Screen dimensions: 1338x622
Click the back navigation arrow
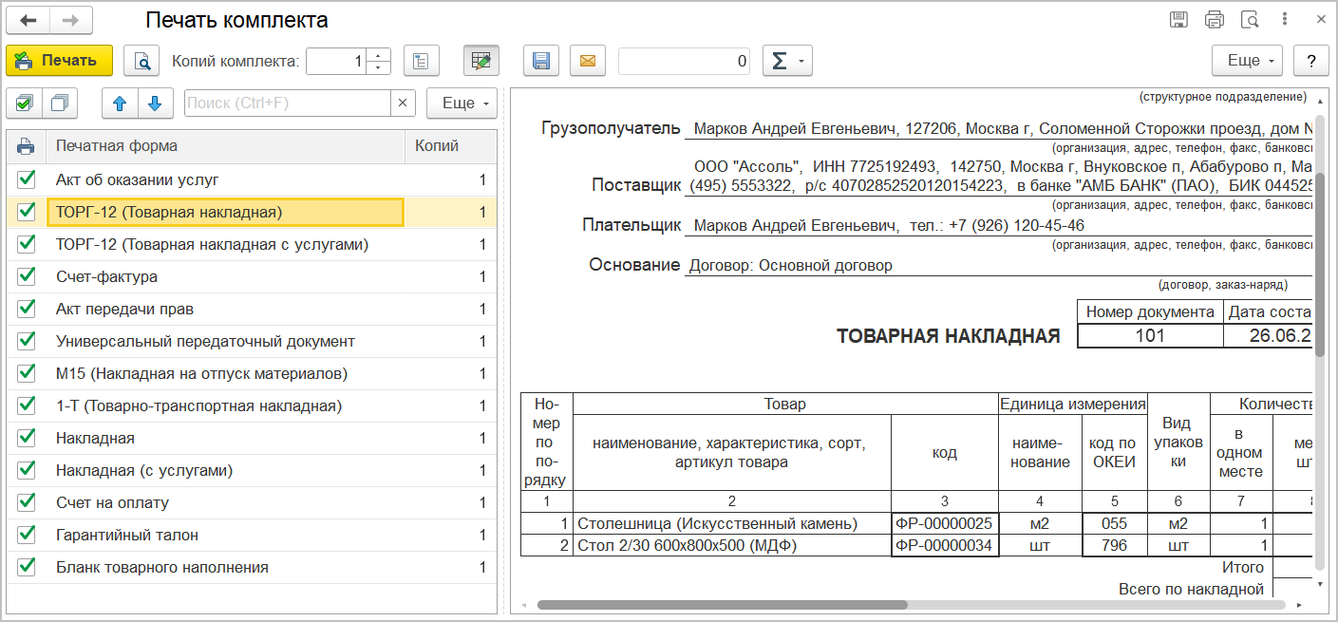[28, 20]
